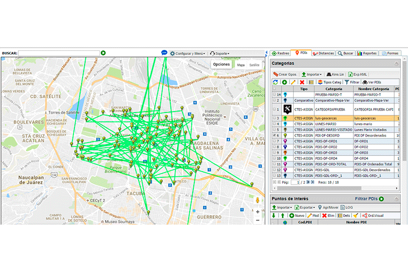This screenshot has width=408, height=271.
Task: Click the red X delete category icon
Action: (302, 82)
